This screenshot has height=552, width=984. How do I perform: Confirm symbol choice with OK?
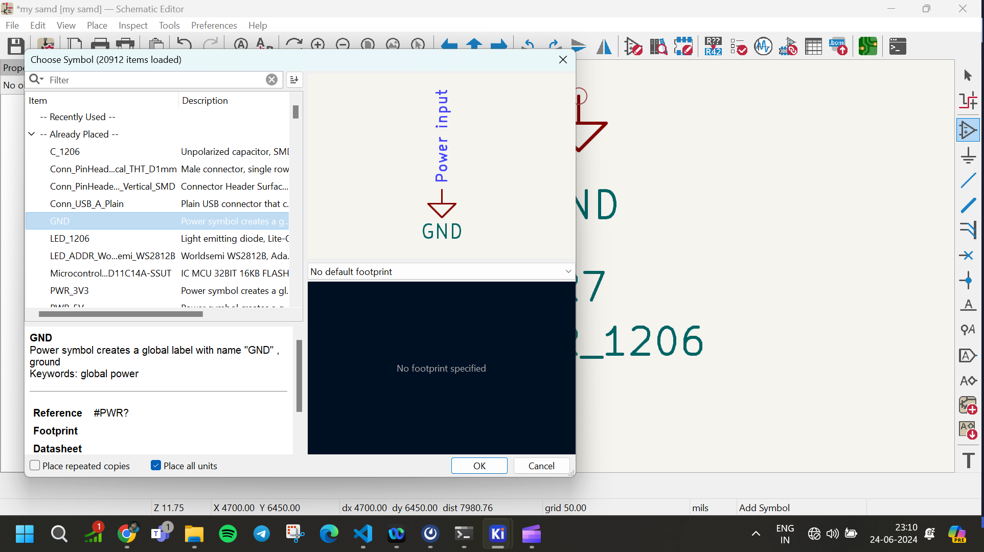(x=479, y=466)
